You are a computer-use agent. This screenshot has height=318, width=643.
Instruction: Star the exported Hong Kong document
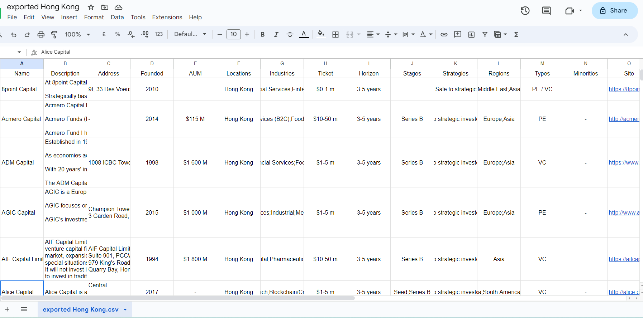pyautogui.click(x=91, y=7)
